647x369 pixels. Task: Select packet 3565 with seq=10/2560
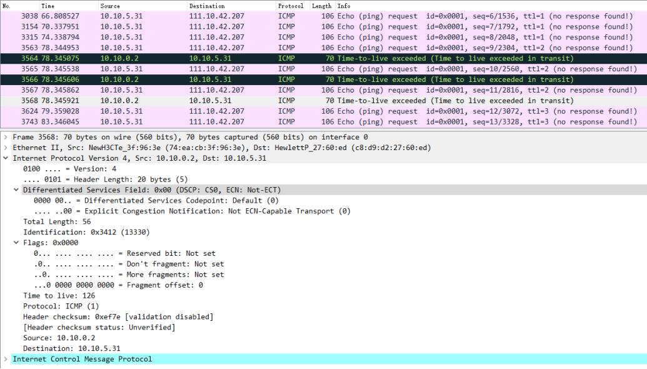(324, 69)
